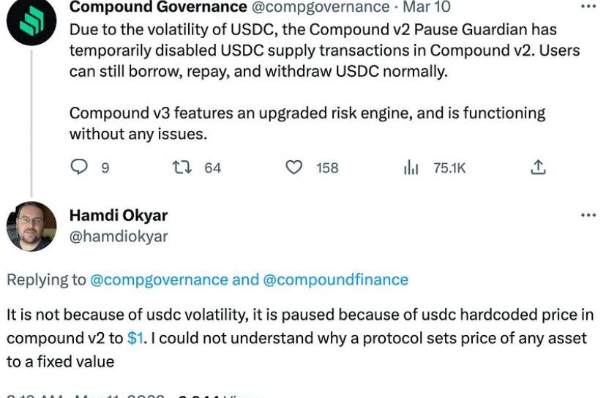Open more options on the Compound Governance tweet

coord(588,6)
